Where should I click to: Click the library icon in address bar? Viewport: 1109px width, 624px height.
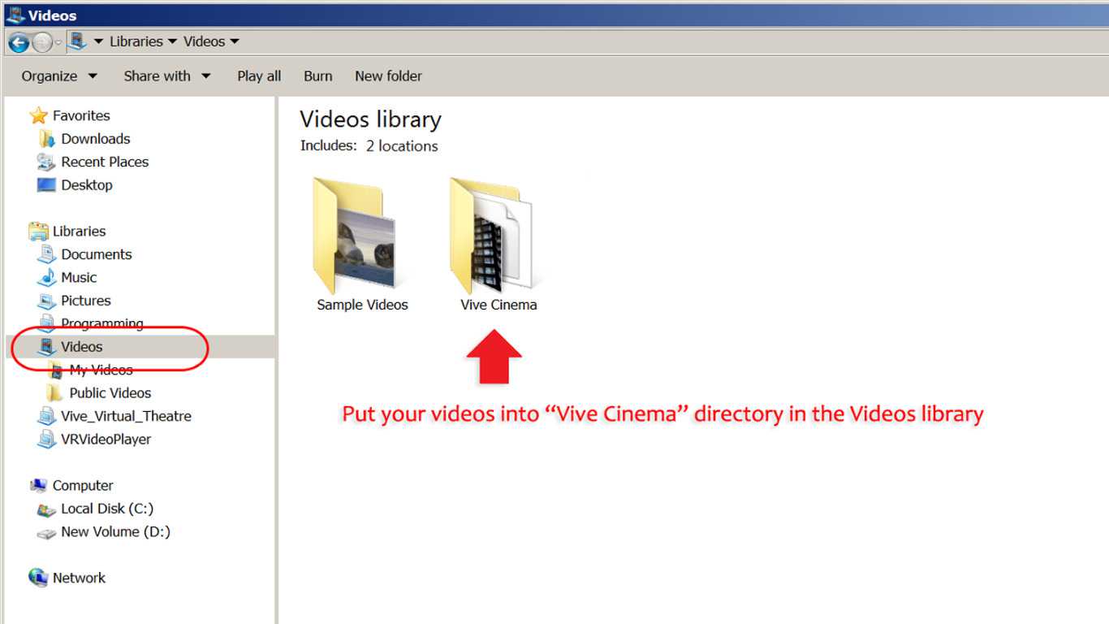pos(77,41)
